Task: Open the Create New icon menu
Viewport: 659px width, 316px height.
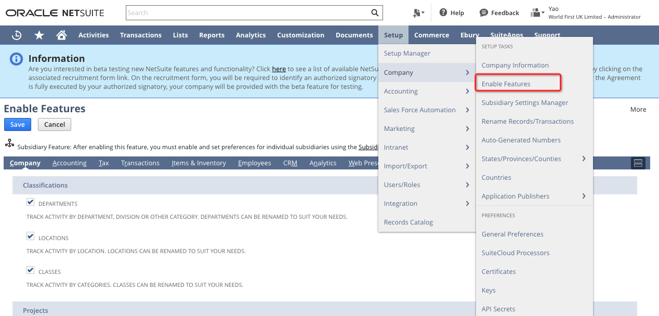Action: click(x=418, y=13)
